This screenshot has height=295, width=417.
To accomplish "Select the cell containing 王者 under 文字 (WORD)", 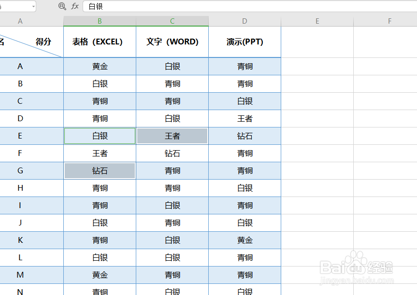I will coord(172,136).
